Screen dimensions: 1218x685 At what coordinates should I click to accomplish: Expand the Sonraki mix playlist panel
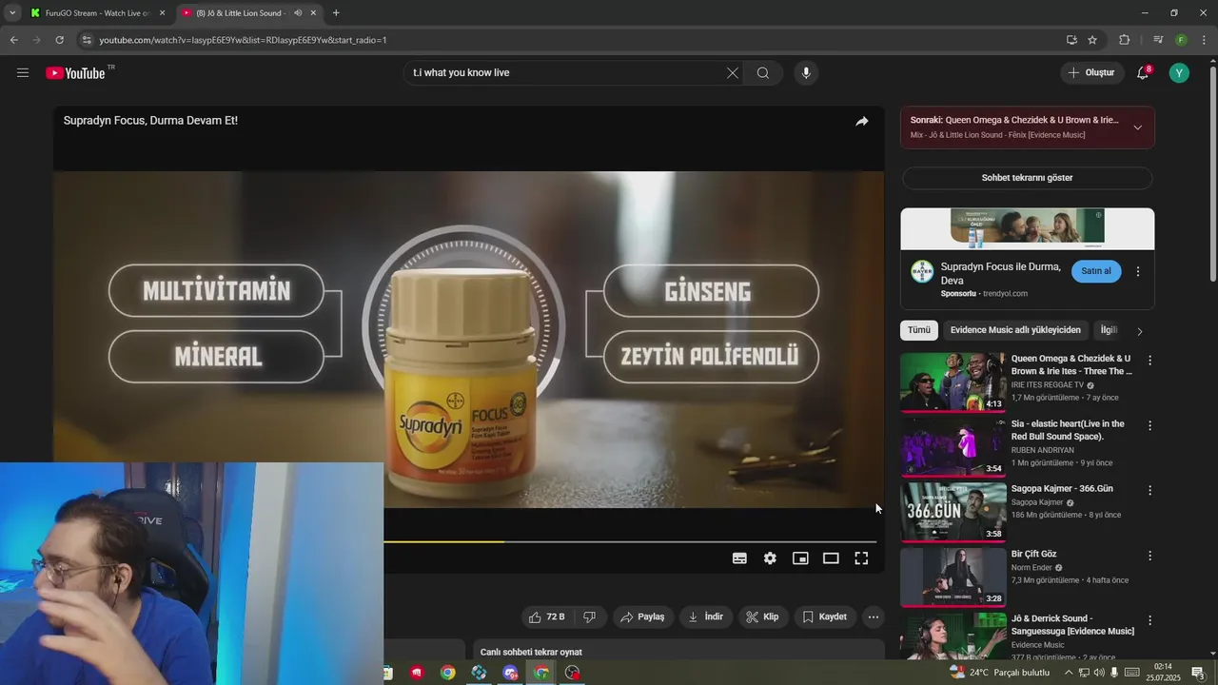tap(1137, 127)
